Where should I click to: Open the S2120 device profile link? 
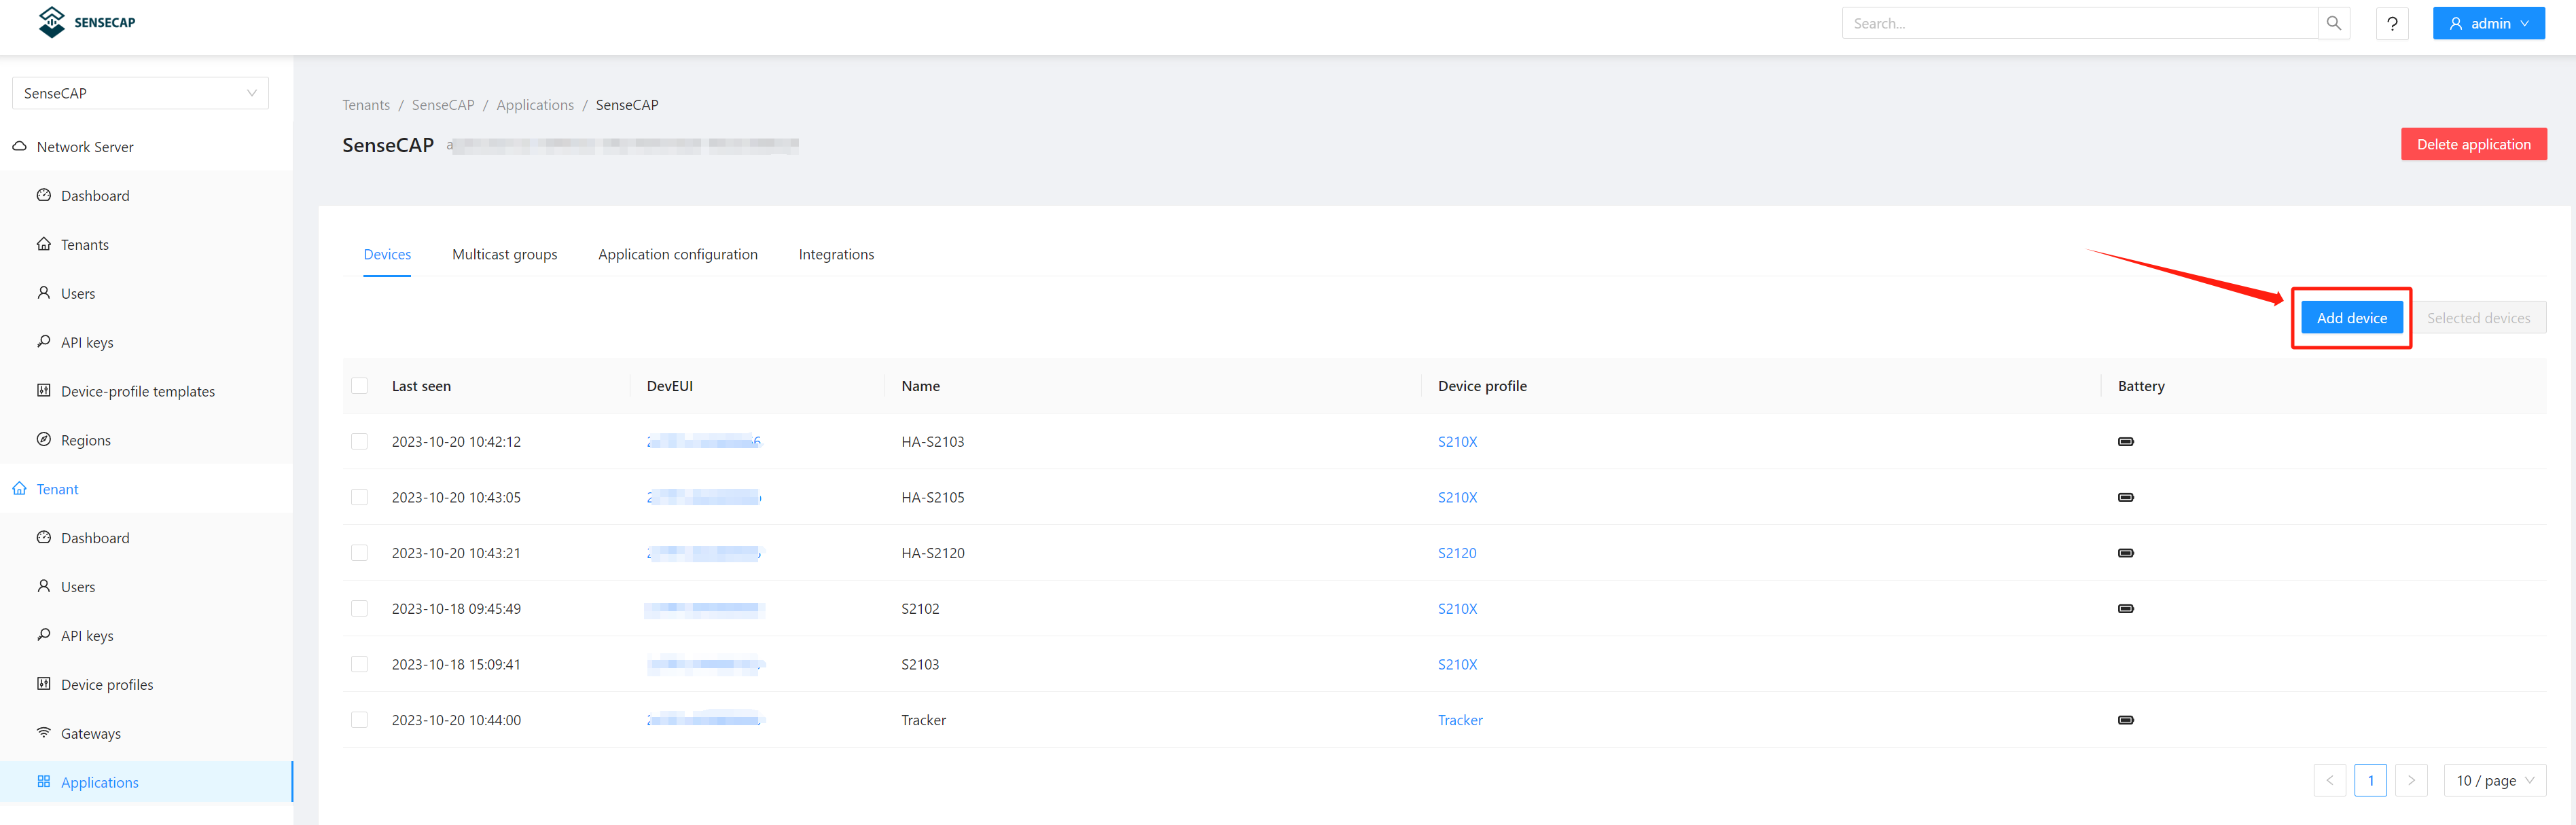(x=1457, y=553)
